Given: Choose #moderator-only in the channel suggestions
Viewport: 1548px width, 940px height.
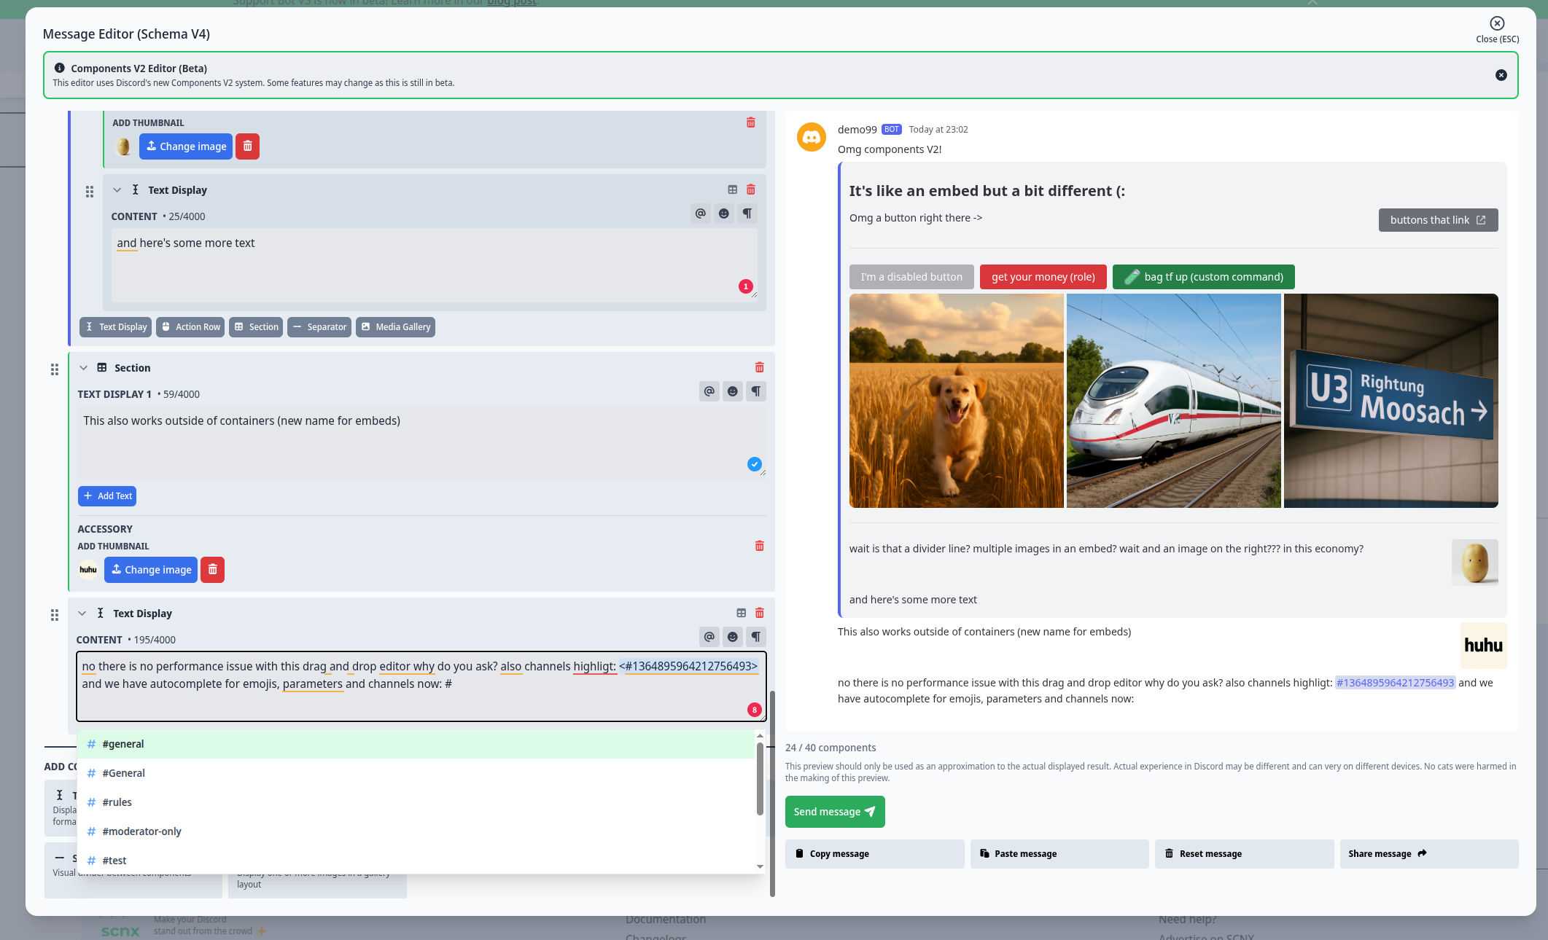Looking at the screenshot, I should pyautogui.click(x=141, y=831).
